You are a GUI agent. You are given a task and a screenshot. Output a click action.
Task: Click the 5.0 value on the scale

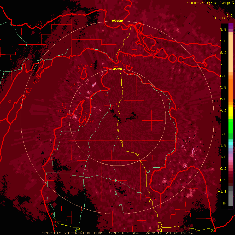point(223,99)
